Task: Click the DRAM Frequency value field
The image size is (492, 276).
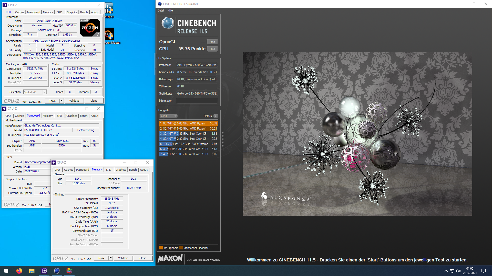Action: pos(112,199)
